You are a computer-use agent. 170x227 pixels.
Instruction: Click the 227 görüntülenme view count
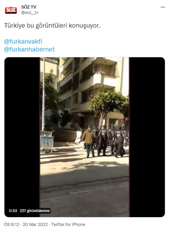pyautogui.click(x=35, y=211)
